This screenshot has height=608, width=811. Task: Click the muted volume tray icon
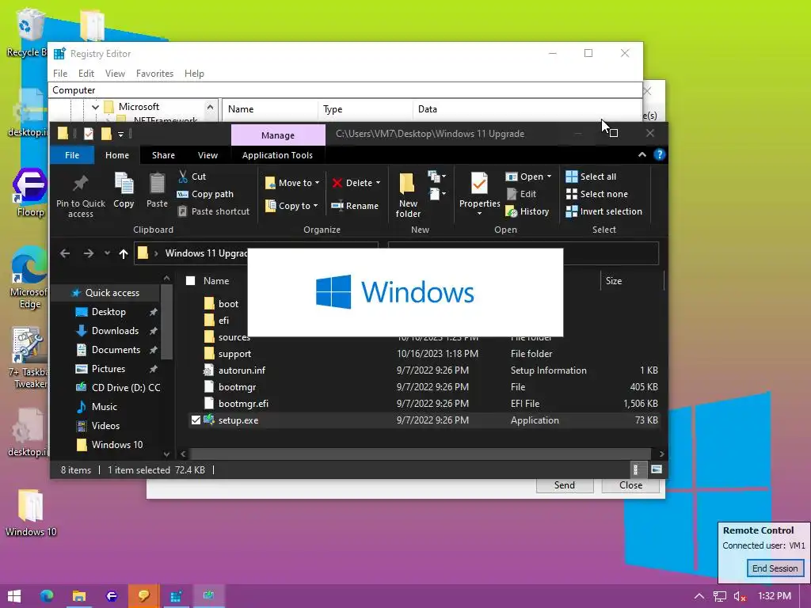740,596
